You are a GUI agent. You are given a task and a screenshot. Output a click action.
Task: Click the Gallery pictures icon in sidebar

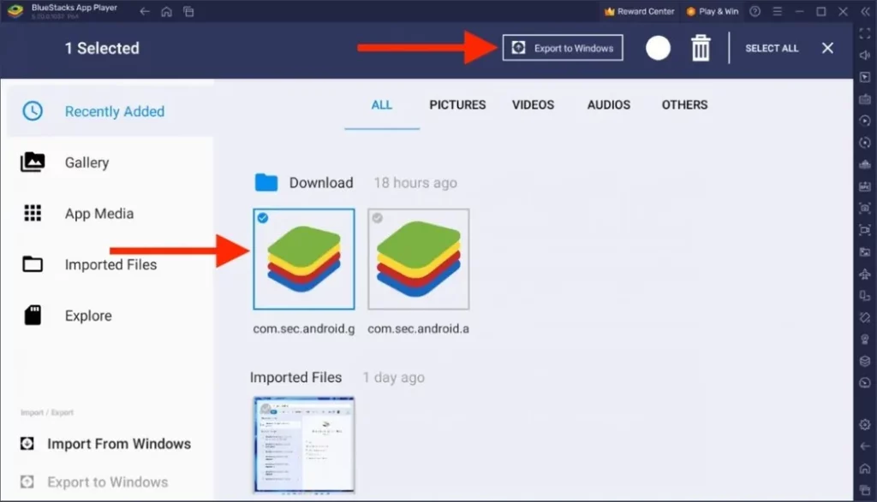(33, 162)
